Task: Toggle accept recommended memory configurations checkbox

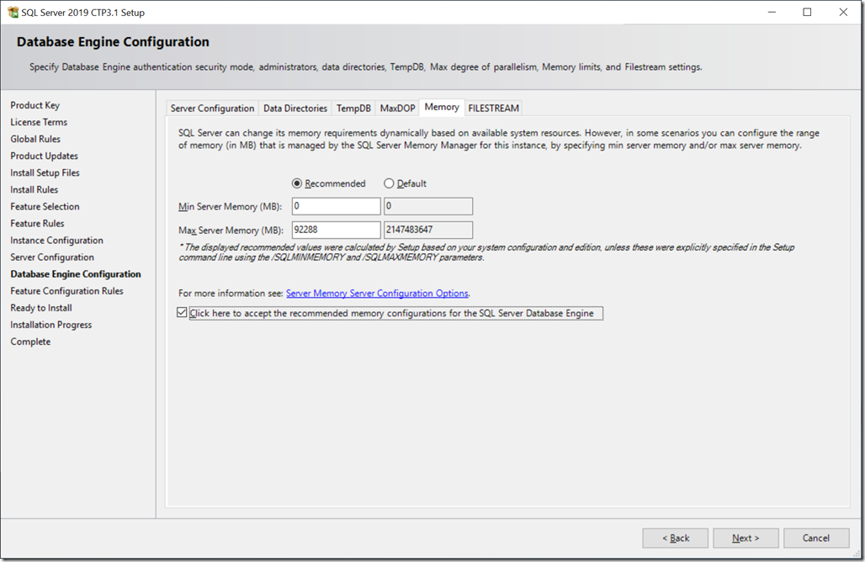Action: coord(182,313)
